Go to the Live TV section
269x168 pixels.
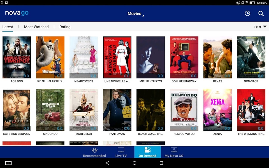point(121,152)
